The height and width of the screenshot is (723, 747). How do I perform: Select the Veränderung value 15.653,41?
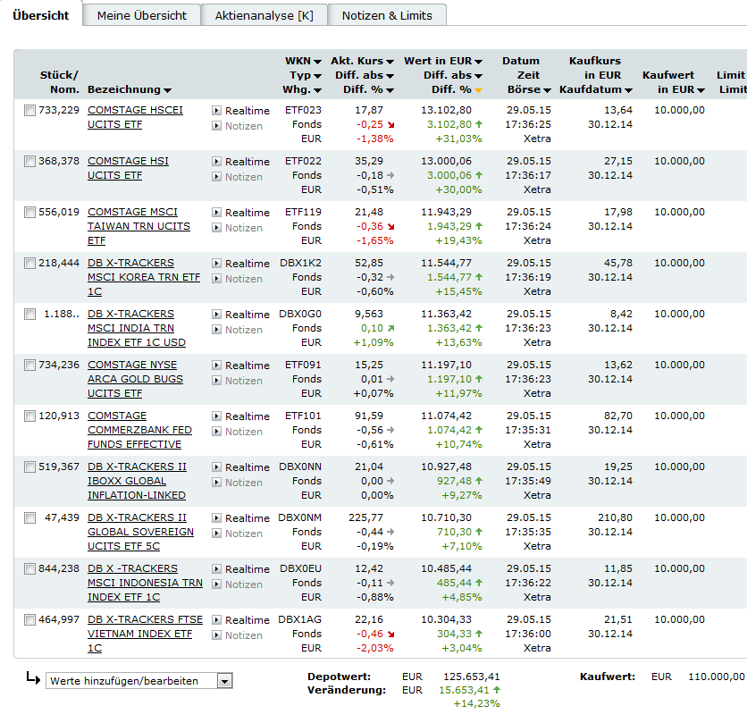[x=464, y=690]
